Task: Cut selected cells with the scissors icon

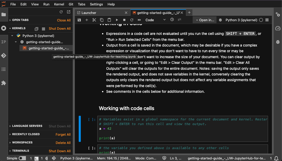Action: point(94,20)
